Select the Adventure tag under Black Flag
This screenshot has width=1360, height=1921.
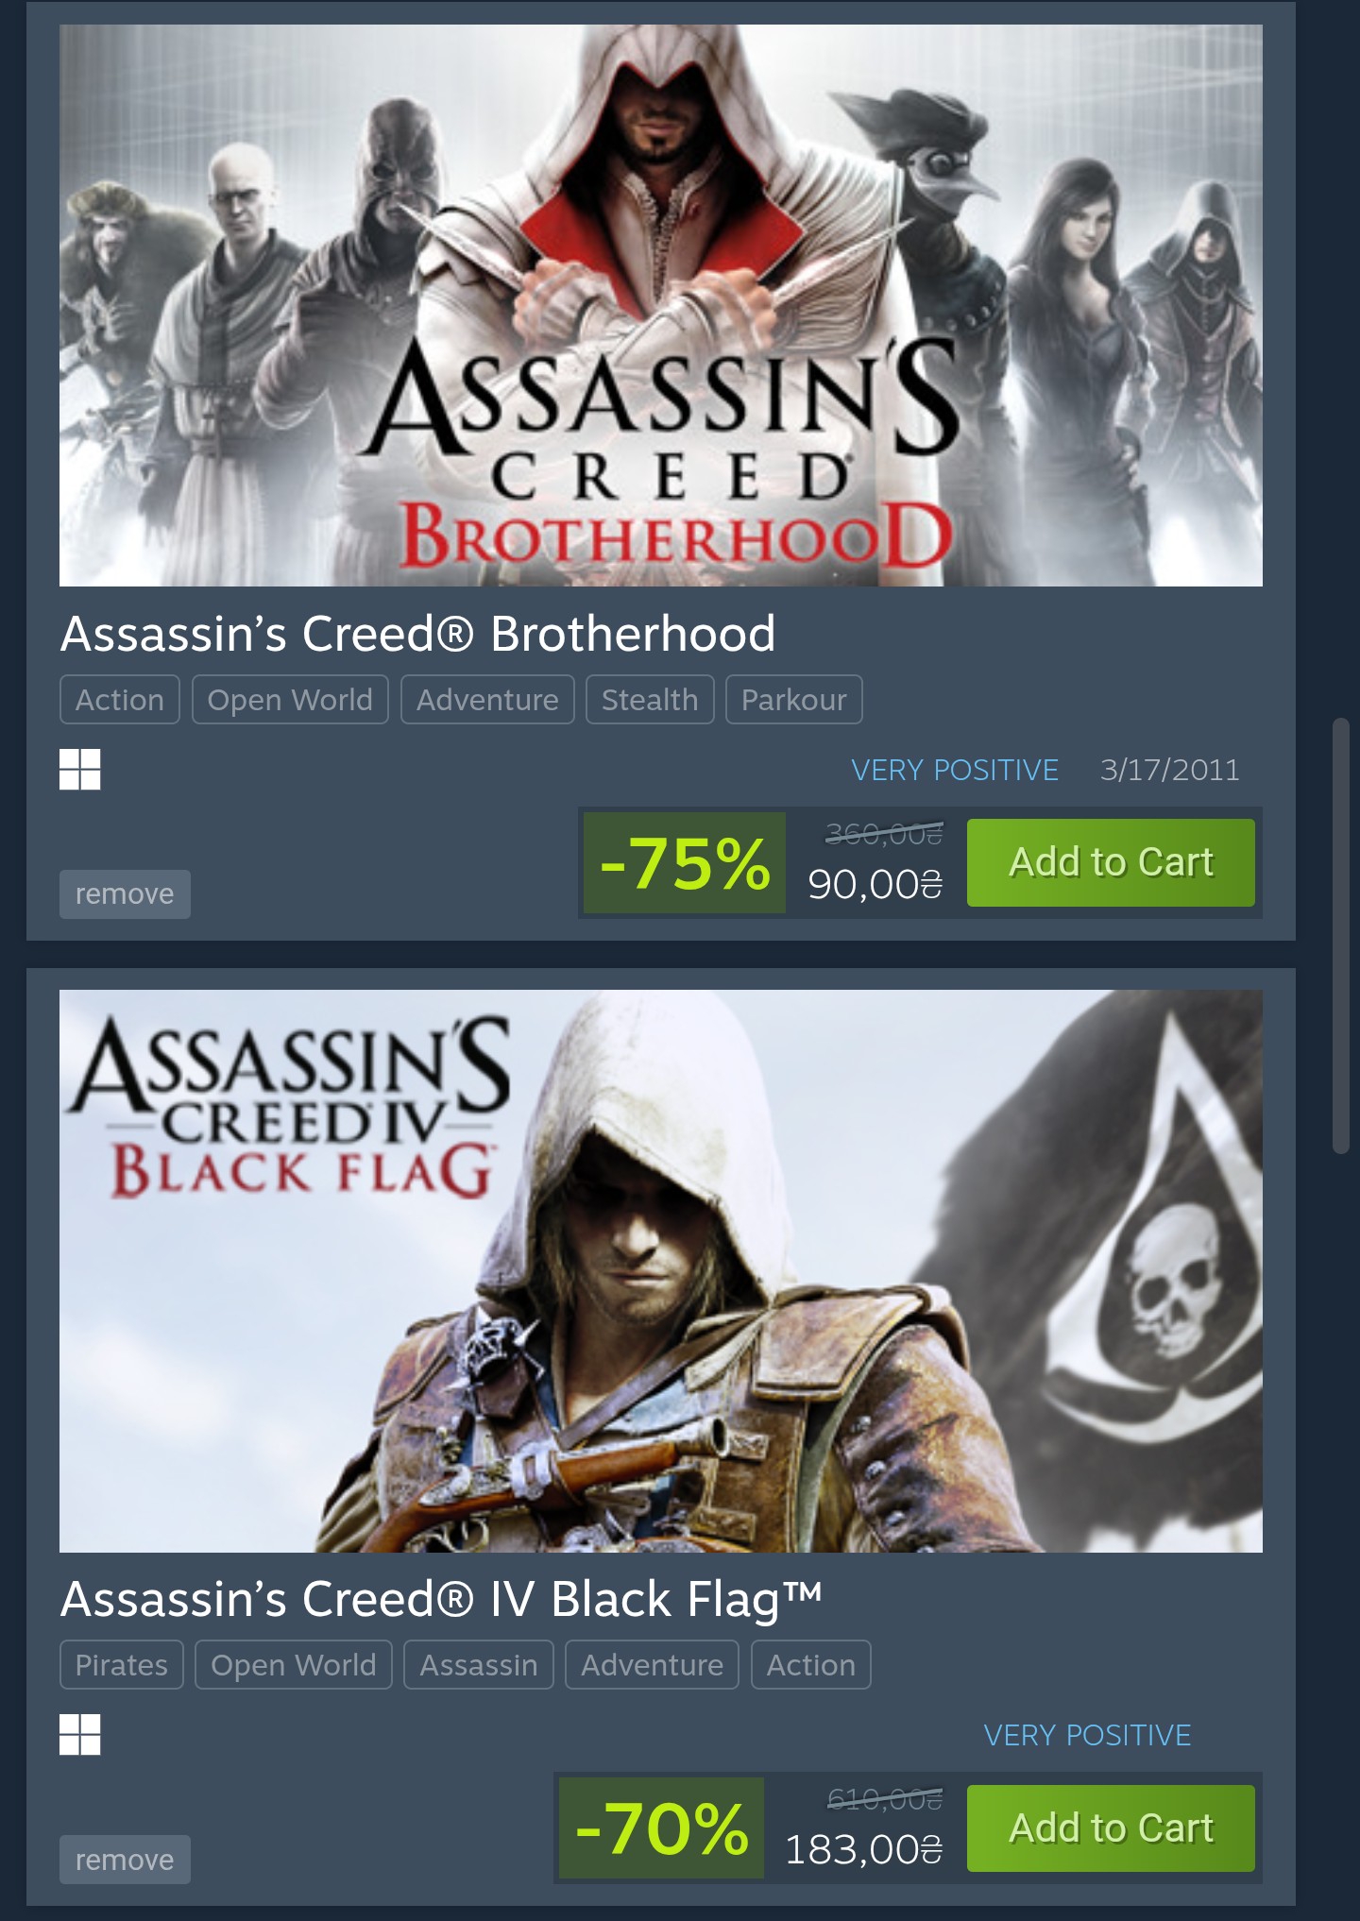click(x=652, y=1664)
